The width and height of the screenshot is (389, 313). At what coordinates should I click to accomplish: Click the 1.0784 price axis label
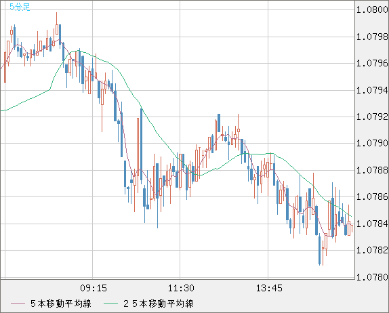[372, 224]
